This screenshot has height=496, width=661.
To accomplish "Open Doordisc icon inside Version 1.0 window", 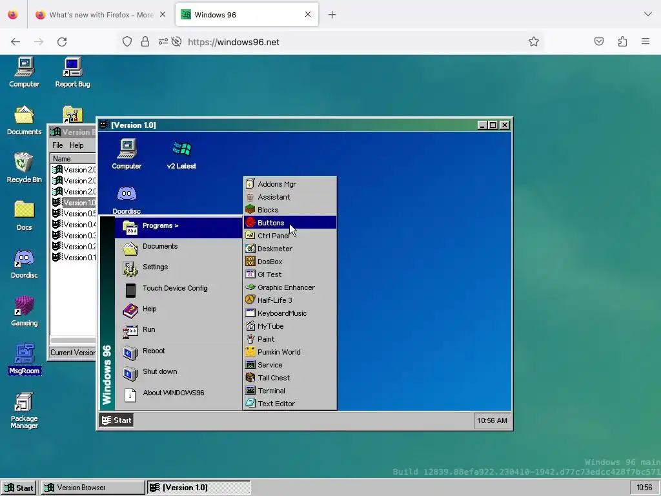I will [127, 200].
